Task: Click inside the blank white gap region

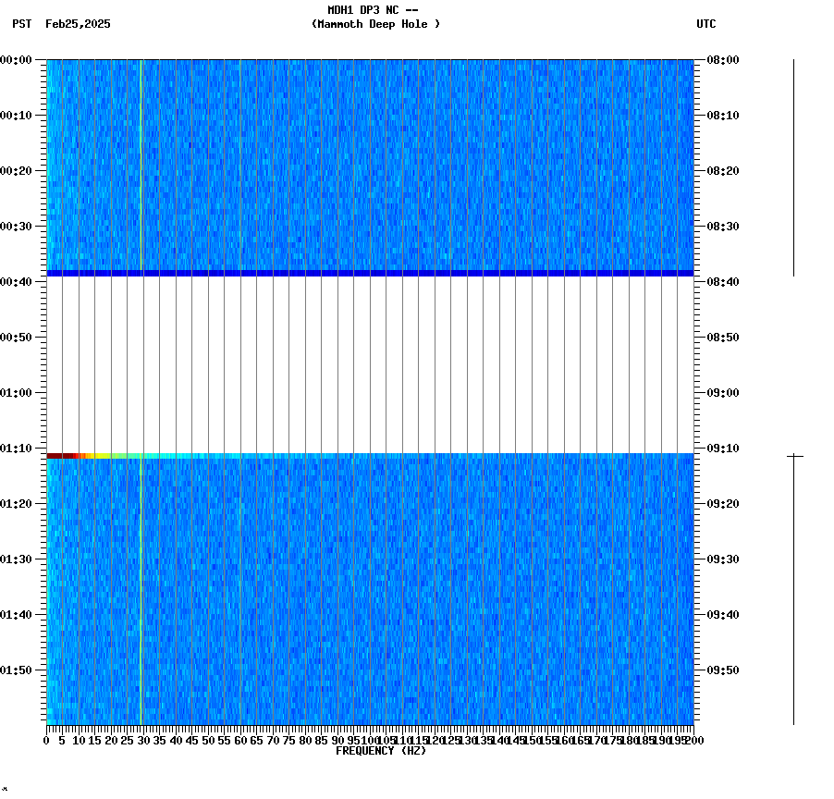Action: [370, 361]
